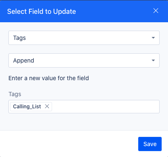
Task: Remove the Calling_List tag chip
Action: [x=47, y=107]
